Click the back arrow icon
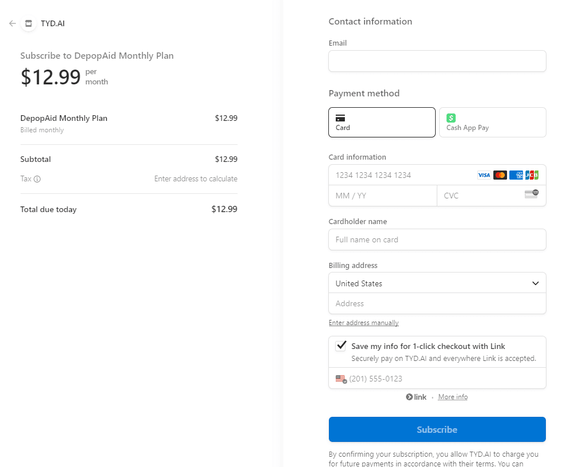Screen dimensions: 567x467 (x=12, y=23)
